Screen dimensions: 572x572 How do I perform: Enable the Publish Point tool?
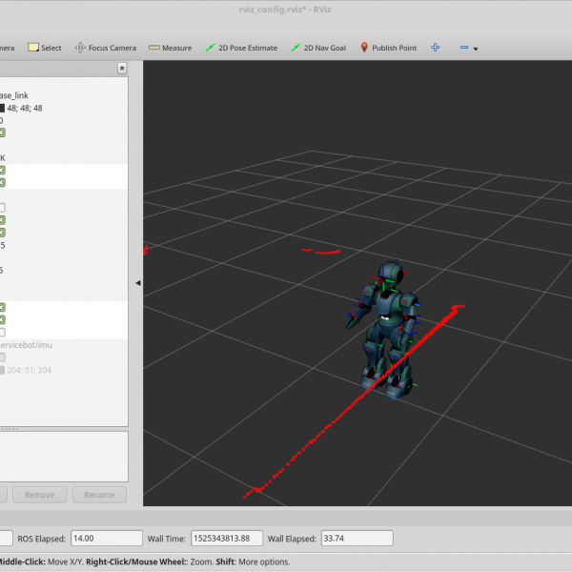[389, 48]
